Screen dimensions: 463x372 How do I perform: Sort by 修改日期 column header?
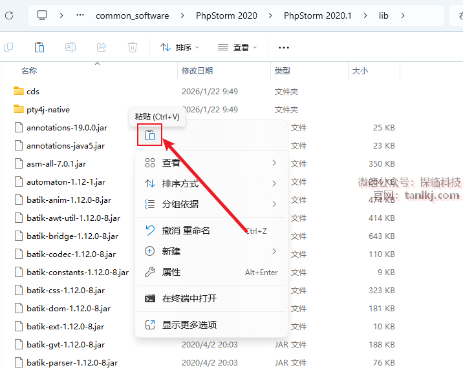[x=197, y=71]
